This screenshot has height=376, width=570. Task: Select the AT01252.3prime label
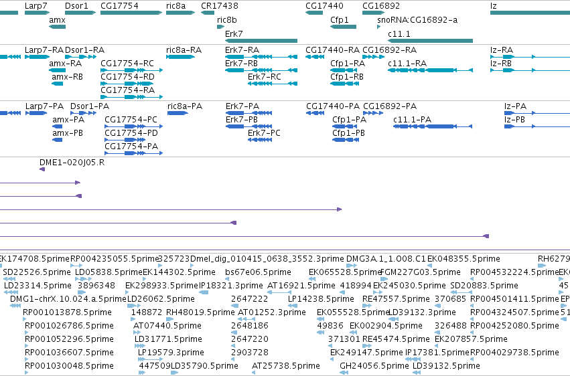click(272, 312)
